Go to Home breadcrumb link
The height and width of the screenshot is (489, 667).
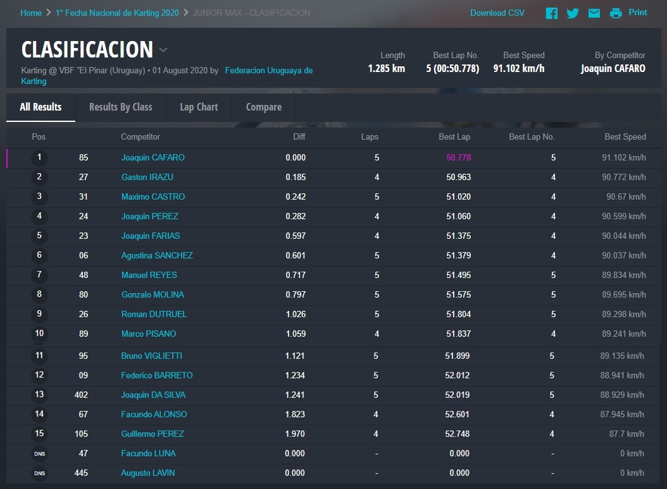(x=31, y=13)
